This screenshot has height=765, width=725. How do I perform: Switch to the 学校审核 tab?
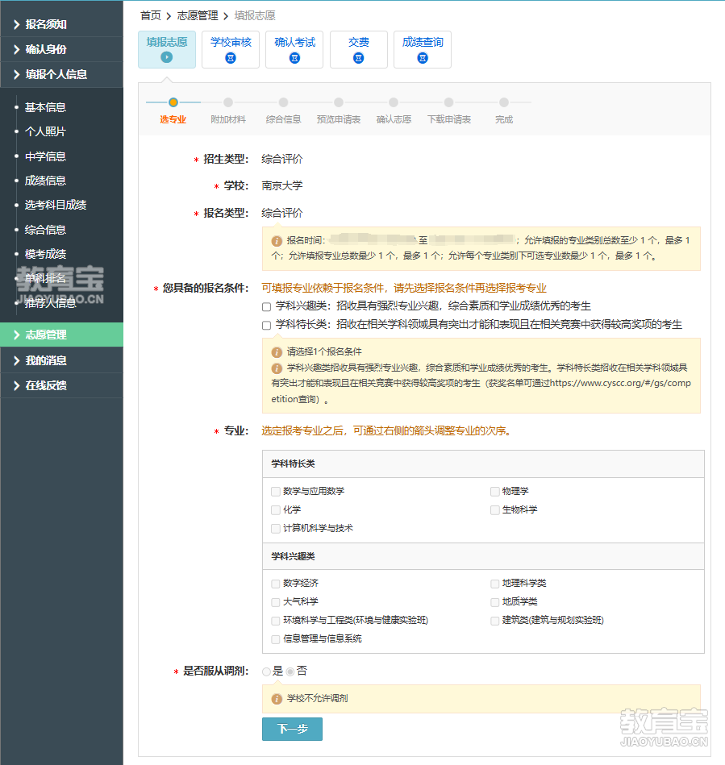point(231,49)
